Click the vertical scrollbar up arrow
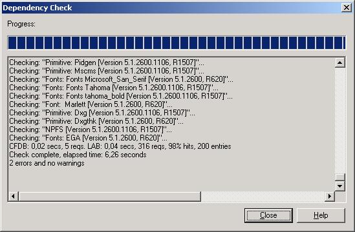Screen dimensions: 355x232 [340, 63]
